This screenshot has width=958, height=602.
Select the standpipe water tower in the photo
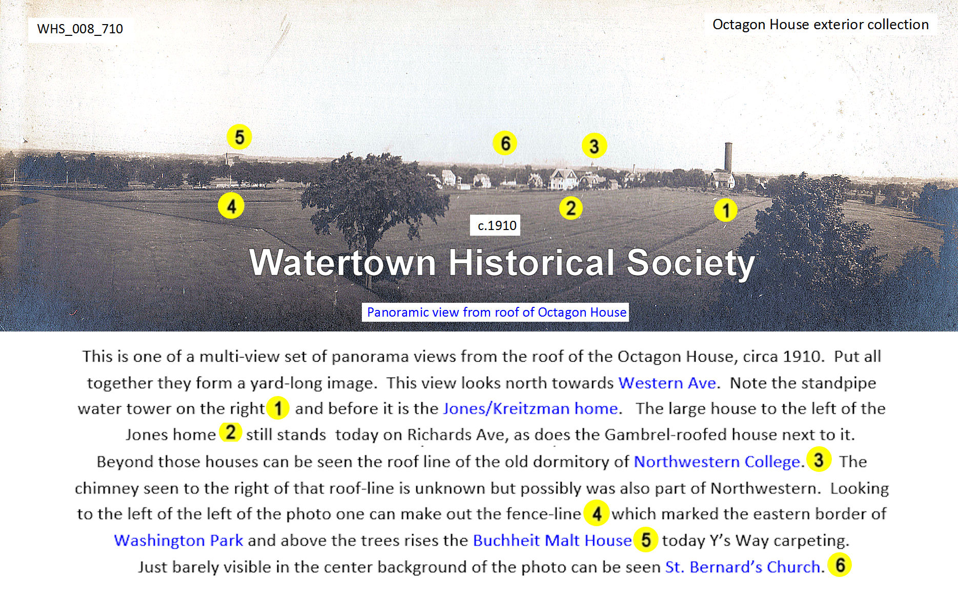(728, 157)
